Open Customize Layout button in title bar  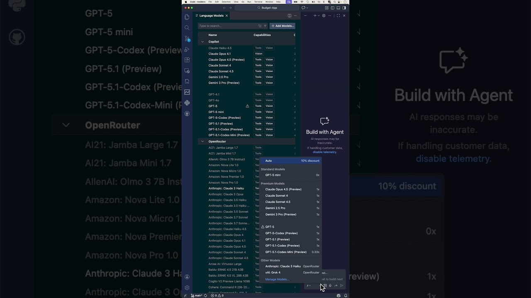coord(326,7)
